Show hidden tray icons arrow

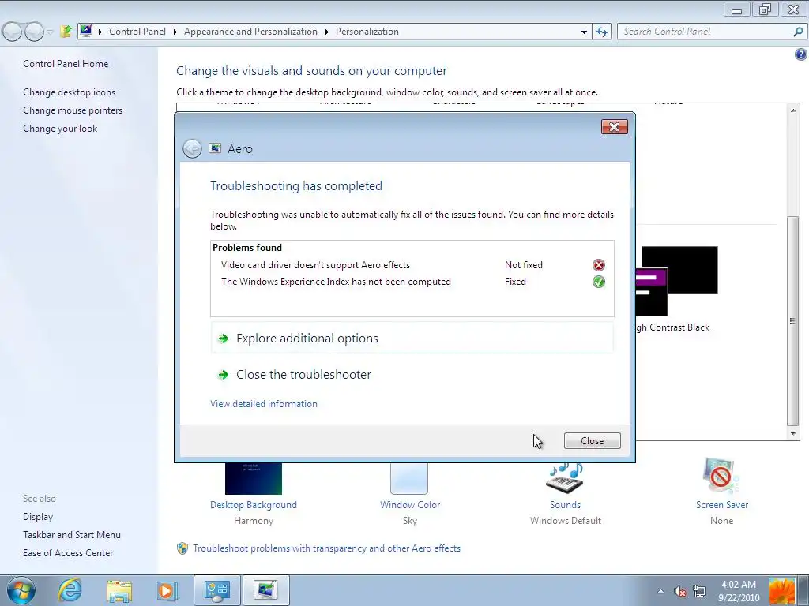pyautogui.click(x=660, y=591)
